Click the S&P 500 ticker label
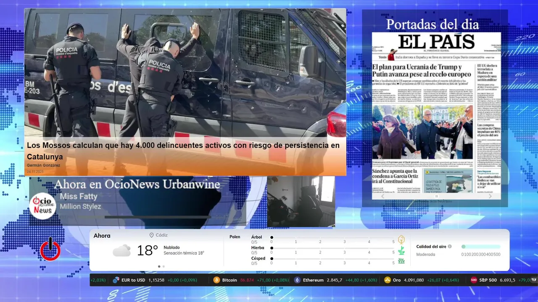Viewport: 538px width, 302px height. coord(488,280)
